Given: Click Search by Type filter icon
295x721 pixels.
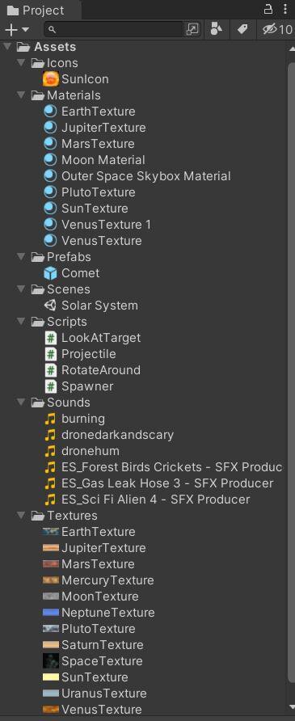Looking at the screenshot, I should click(216, 29).
